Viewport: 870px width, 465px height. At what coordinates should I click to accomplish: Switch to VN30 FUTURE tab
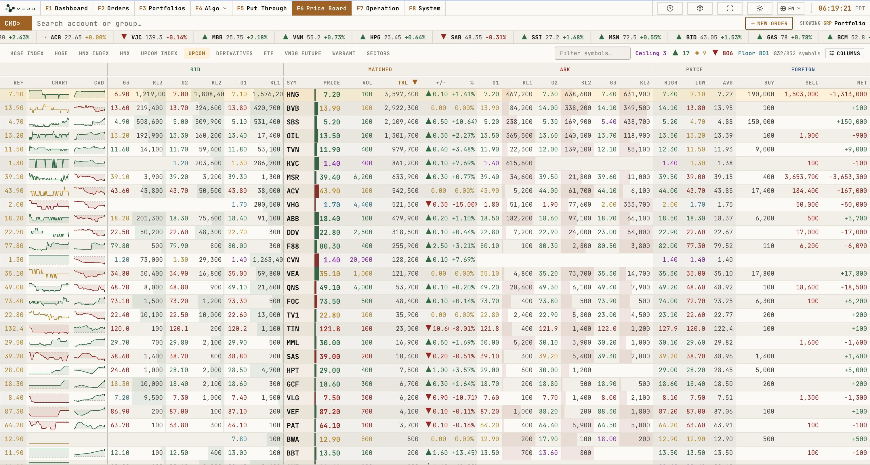[x=303, y=53]
